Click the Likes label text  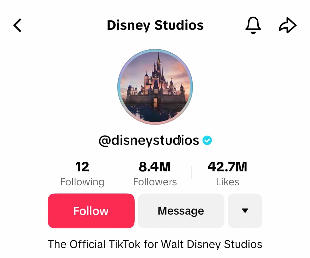tap(227, 182)
